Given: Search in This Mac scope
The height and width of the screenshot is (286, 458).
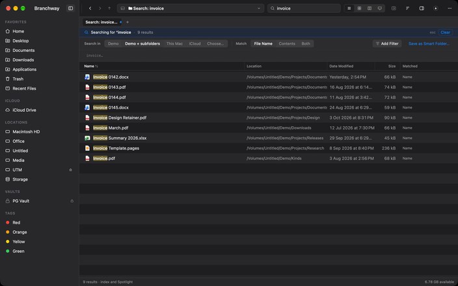Looking at the screenshot, I should pos(174,44).
